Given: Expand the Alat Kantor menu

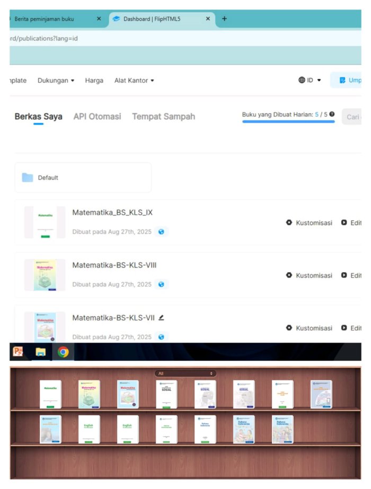Looking at the screenshot, I should point(134,81).
